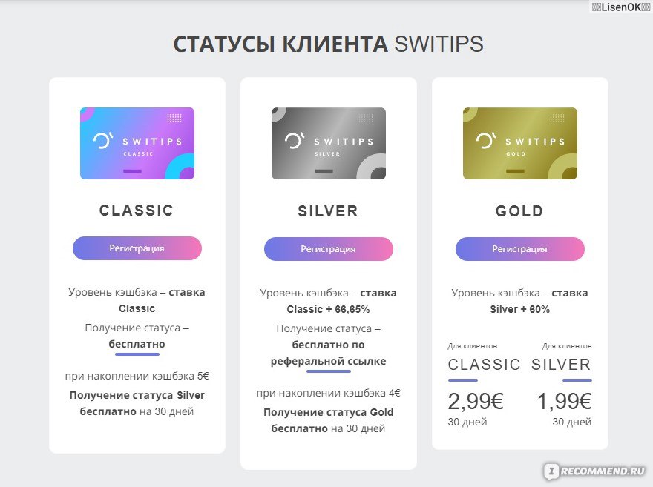Select the GOLD status heading
Viewport: 653px width, 487px height.
coord(519,211)
